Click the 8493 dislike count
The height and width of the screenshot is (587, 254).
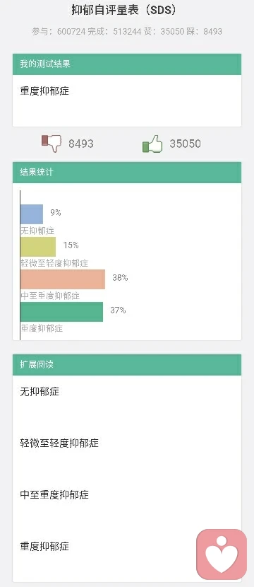(80, 144)
